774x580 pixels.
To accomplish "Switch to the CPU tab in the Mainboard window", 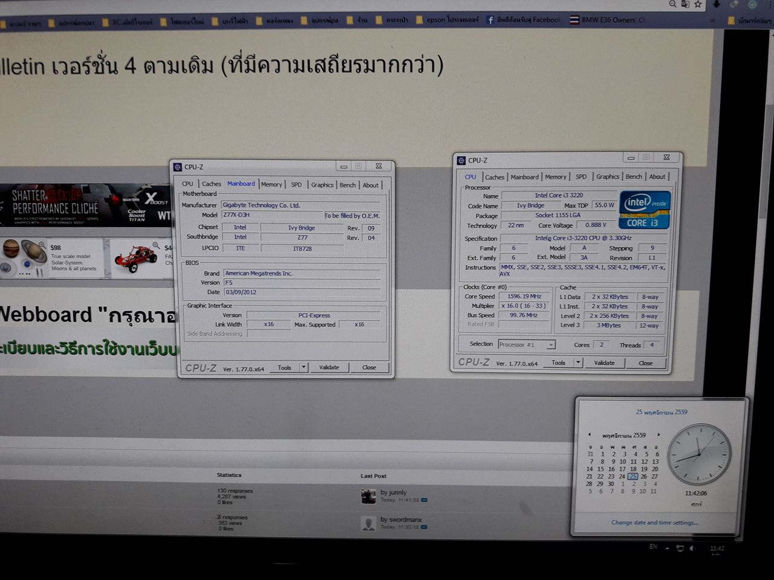I will click(187, 184).
